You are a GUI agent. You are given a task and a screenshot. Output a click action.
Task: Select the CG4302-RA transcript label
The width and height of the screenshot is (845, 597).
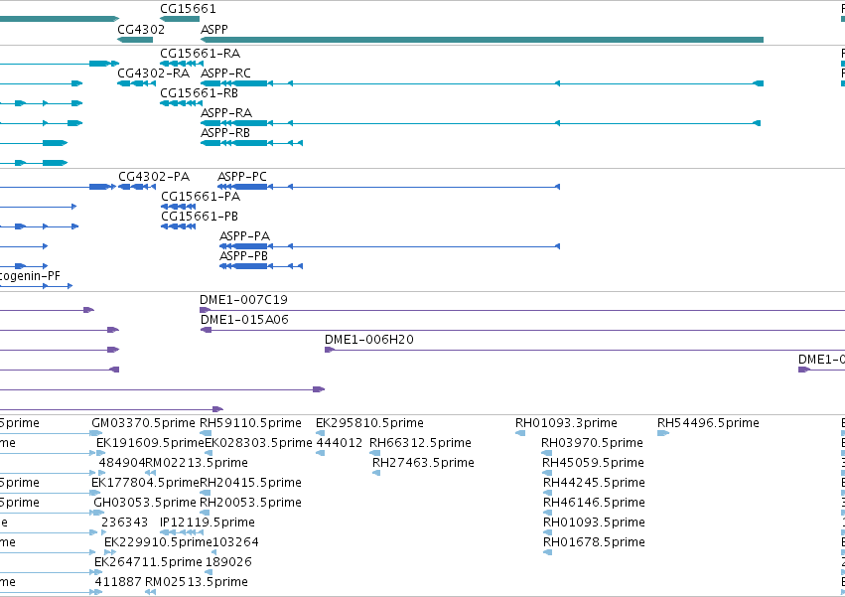click(x=154, y=74)
